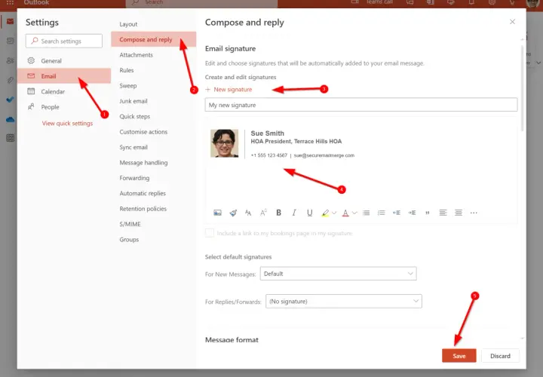Click View quick settings link
The height and width of the screenshot is (377, 543).
pos(67,123)
